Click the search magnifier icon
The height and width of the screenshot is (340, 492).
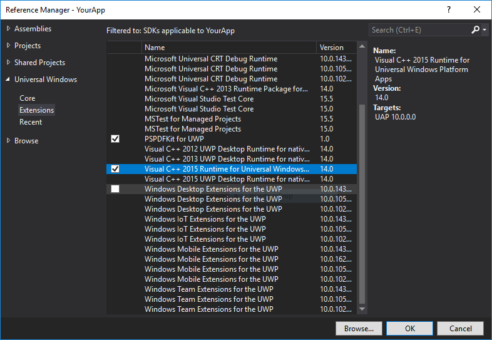pos(476,29)
